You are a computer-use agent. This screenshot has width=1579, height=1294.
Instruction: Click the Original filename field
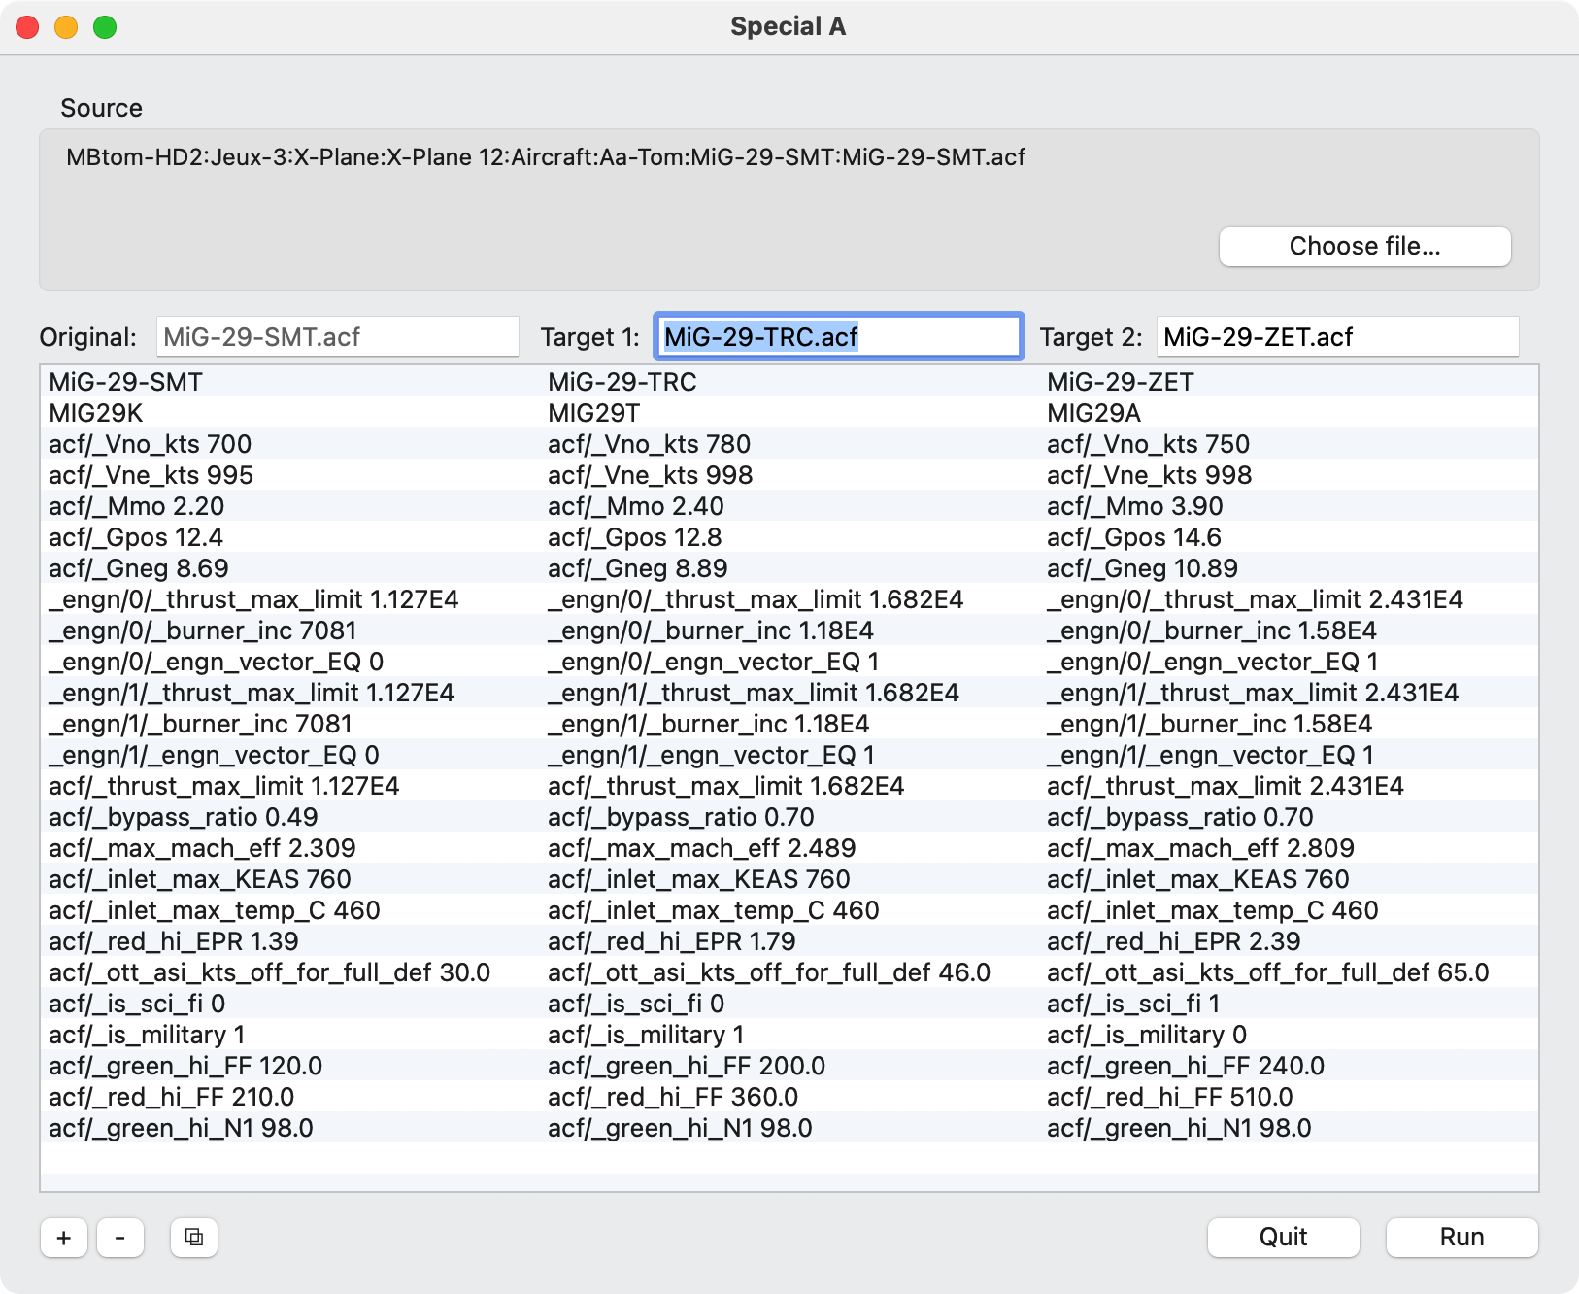(337, 337)
